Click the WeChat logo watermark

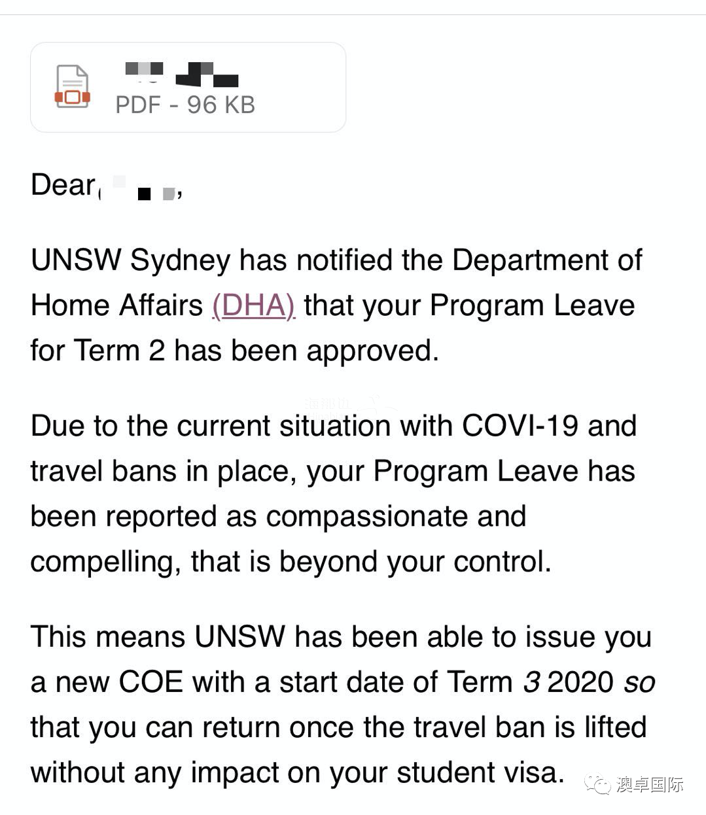pos(598,784)
